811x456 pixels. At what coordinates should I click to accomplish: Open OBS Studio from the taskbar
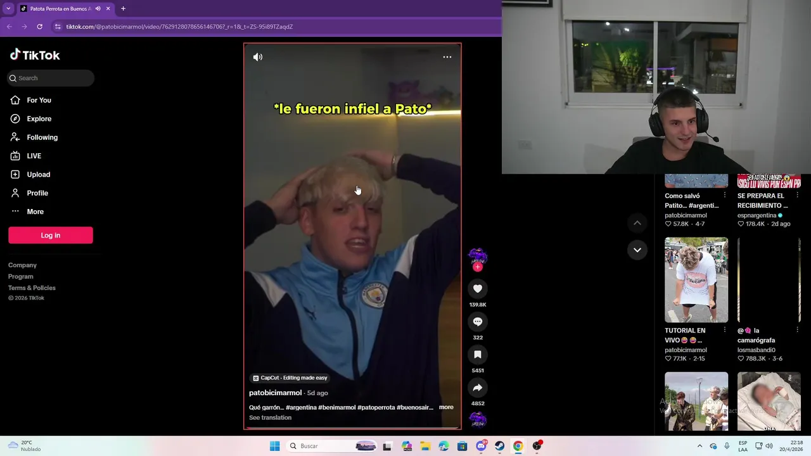click(537, 446)
